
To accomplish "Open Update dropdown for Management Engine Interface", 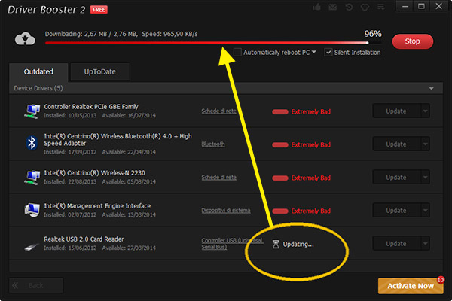I will pyautogui.click(x=426, y=211).
